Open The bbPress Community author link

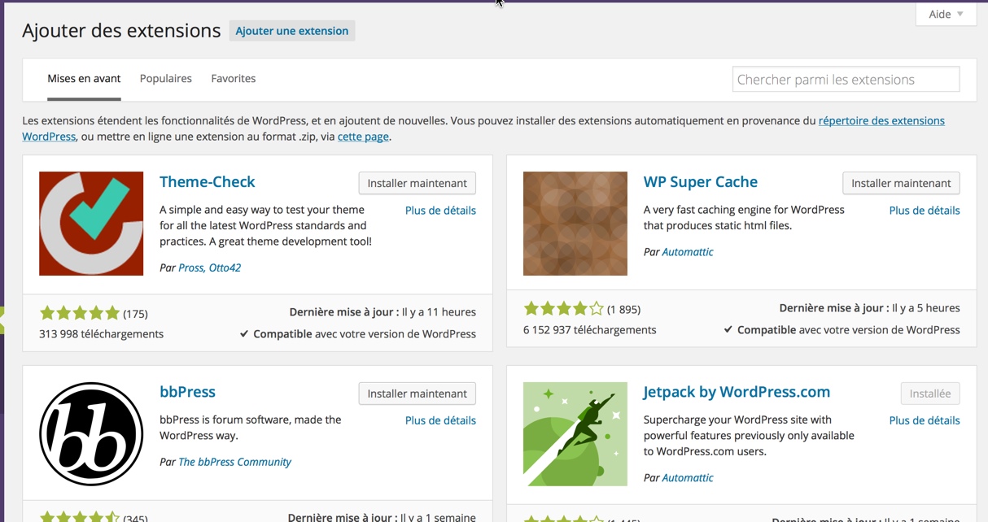click(234, 462)
